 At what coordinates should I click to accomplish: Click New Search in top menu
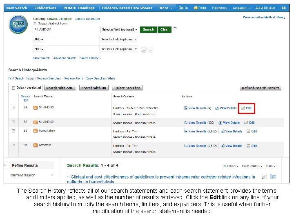17,8
